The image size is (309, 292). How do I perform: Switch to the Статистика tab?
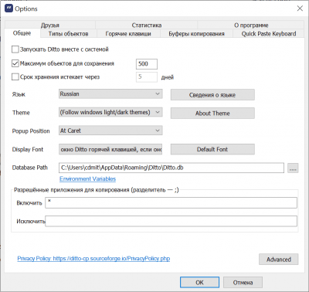[x=147, y=25]
